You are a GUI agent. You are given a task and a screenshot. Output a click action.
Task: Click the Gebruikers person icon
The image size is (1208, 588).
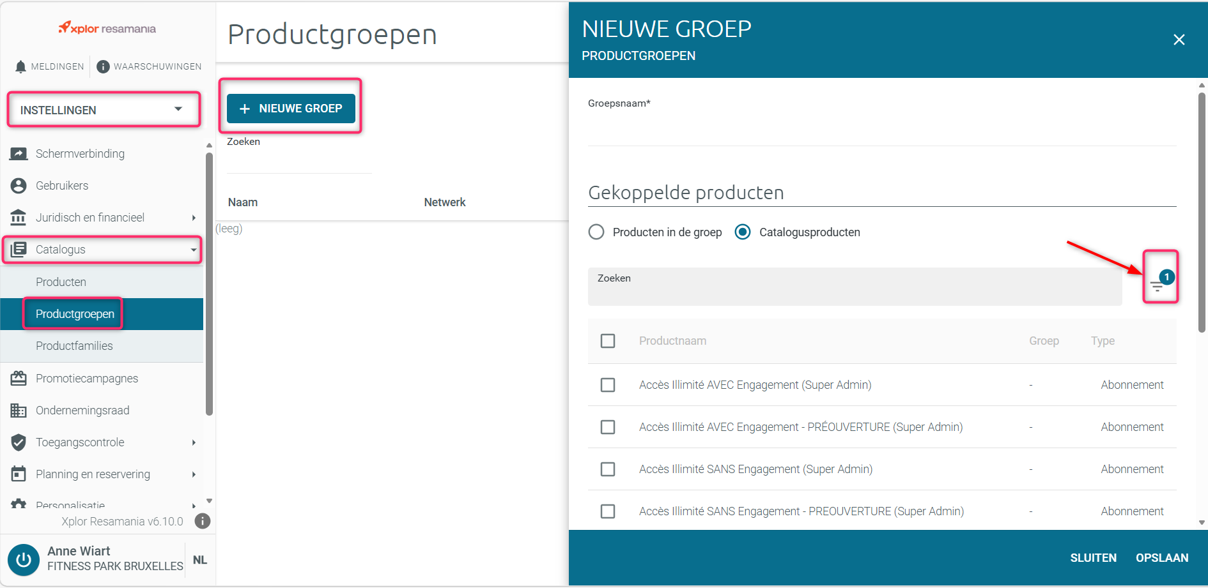click(19, 186)
